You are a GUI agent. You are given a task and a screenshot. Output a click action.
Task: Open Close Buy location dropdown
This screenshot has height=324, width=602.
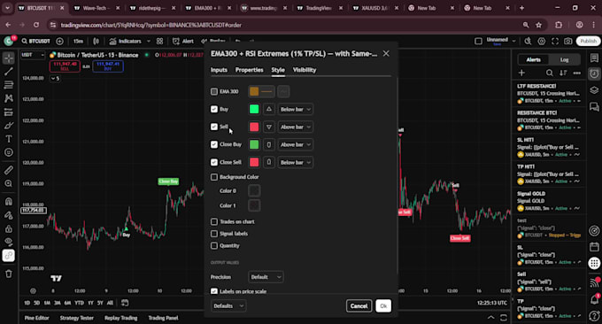[x=295, y=144]
